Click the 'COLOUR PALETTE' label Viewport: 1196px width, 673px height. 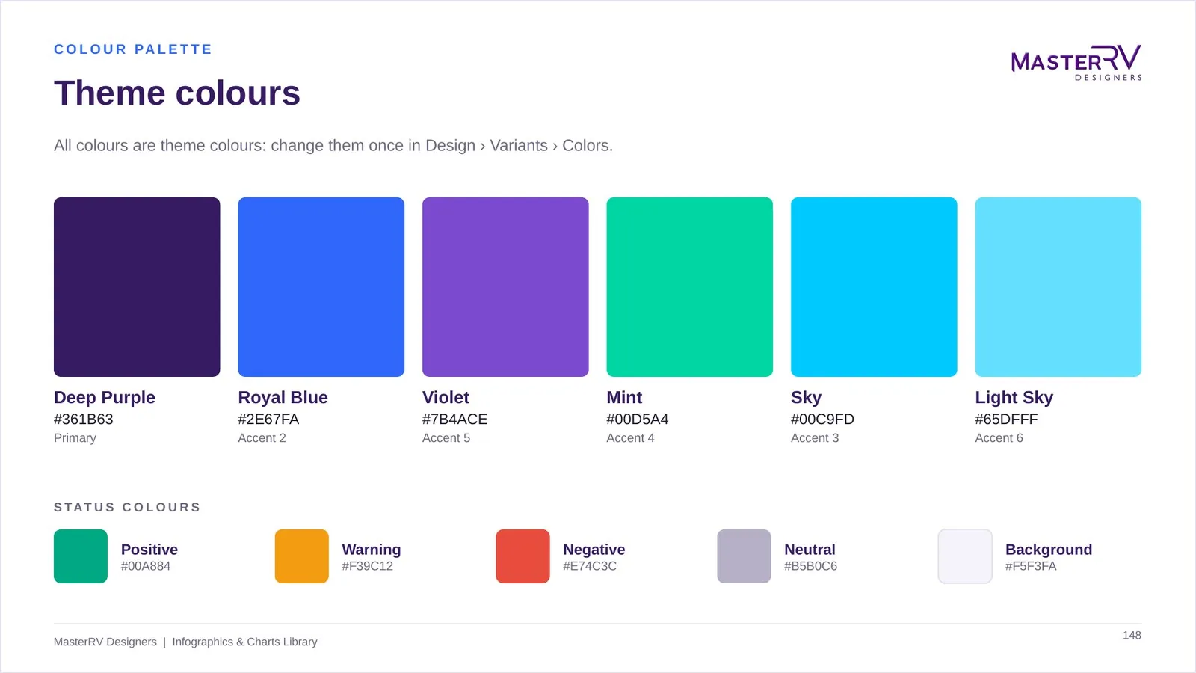[133, 49]
